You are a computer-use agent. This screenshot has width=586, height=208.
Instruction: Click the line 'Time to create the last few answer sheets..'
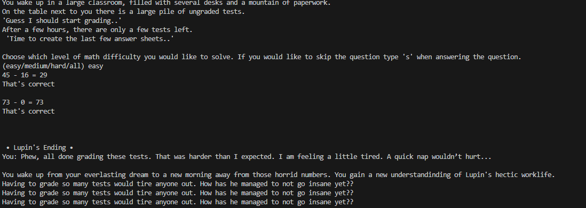90,39
